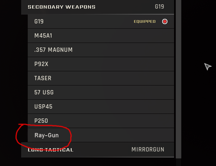The image size is (216, 166).
Task: Expand the Long Tactical section
Action: pyautogui.click(x=51, y=150)
